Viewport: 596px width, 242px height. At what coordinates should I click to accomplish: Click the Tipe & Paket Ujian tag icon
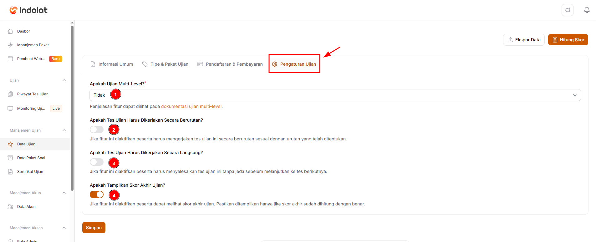point(145,64)
